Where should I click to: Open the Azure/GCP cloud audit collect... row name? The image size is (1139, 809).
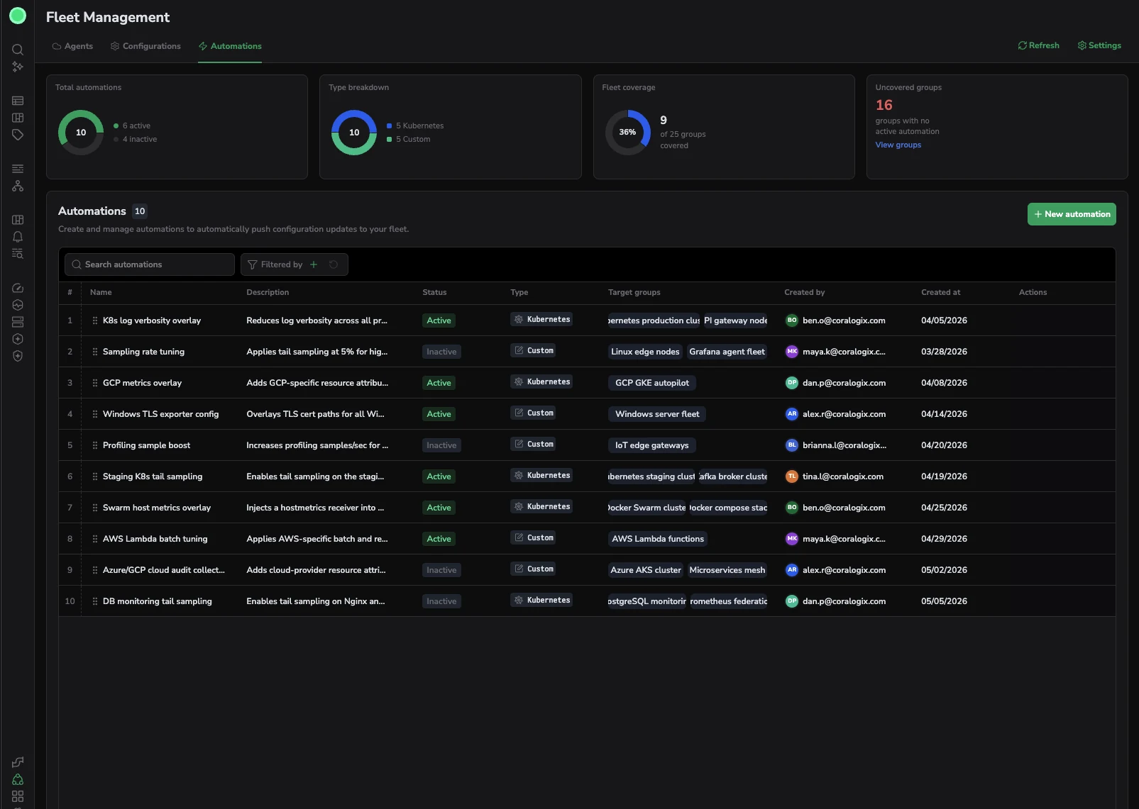click(x=163, y=570)
